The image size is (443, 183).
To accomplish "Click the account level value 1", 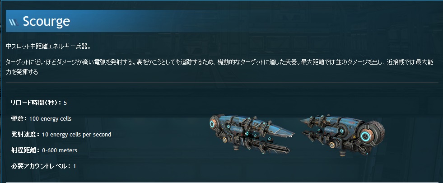I will (75, 166).
